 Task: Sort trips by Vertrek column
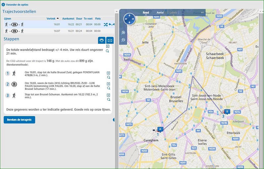coord(53,18)
